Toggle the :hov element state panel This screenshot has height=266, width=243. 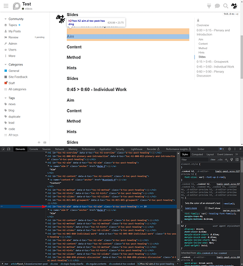[213, 160]
